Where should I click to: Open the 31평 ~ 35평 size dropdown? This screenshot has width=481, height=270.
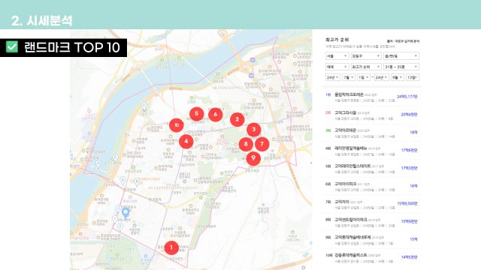pyautogui.click(x=401, y=67)
